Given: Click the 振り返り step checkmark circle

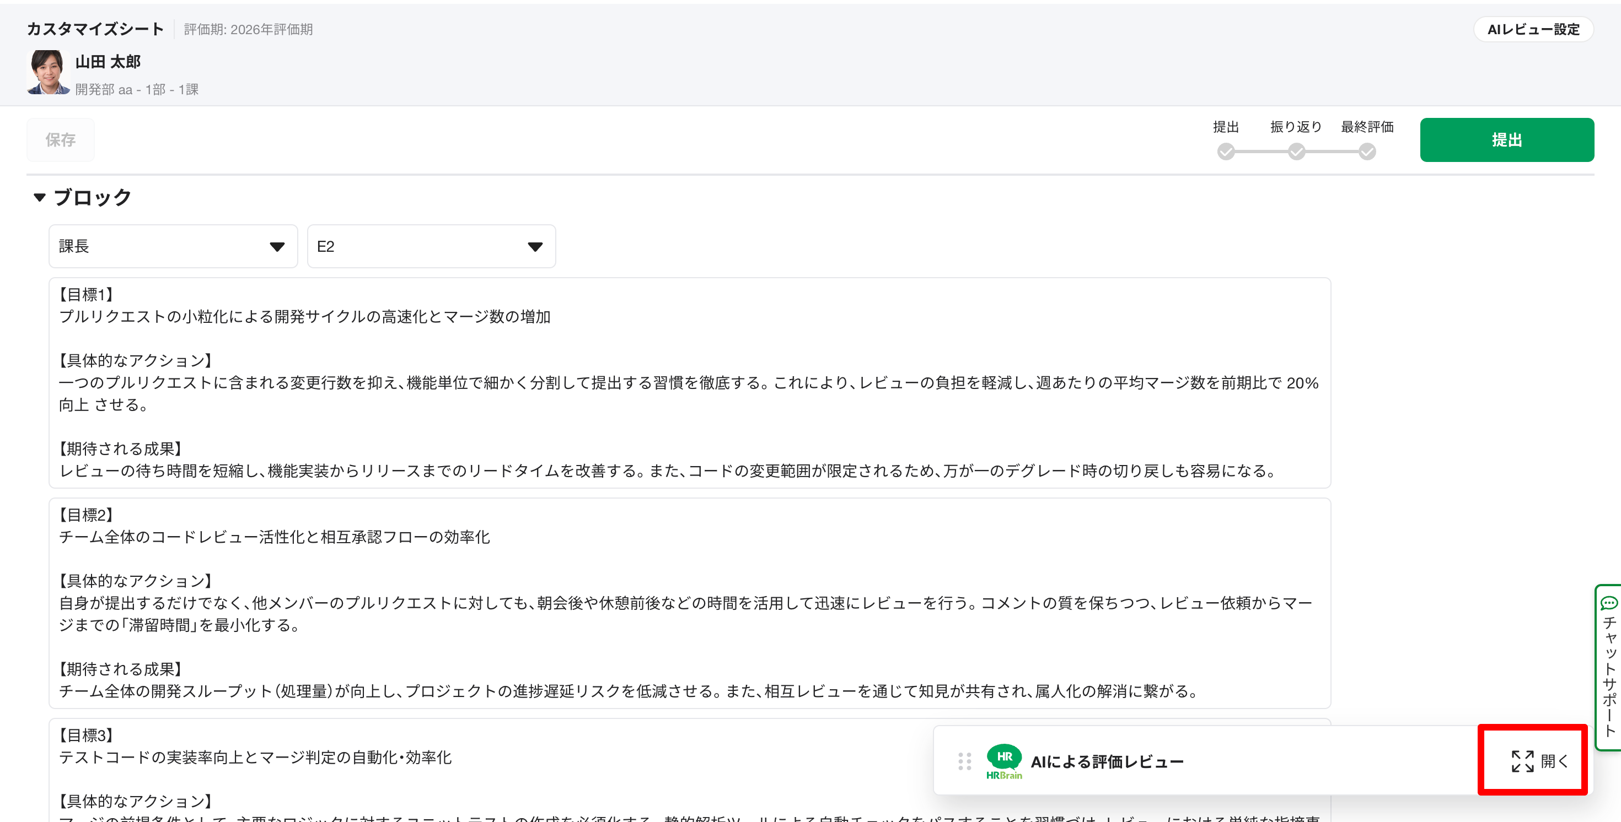Looking at the screenshot, I should point(1296,152).
